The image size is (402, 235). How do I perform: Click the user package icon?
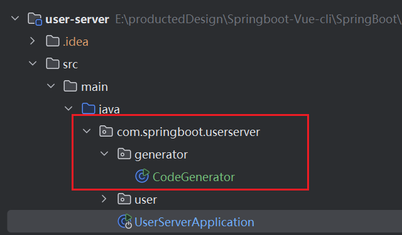124,199
